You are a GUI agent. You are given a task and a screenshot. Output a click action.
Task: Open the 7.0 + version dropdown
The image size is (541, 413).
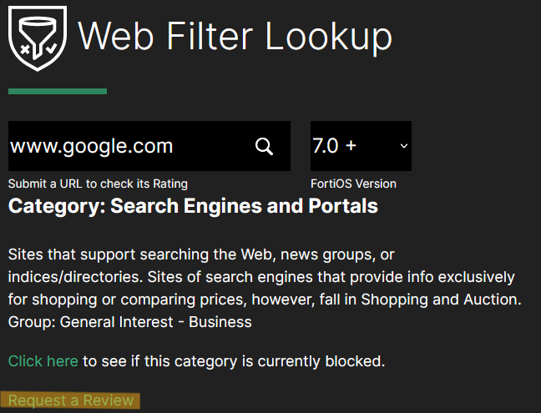(x=360, y=146)
